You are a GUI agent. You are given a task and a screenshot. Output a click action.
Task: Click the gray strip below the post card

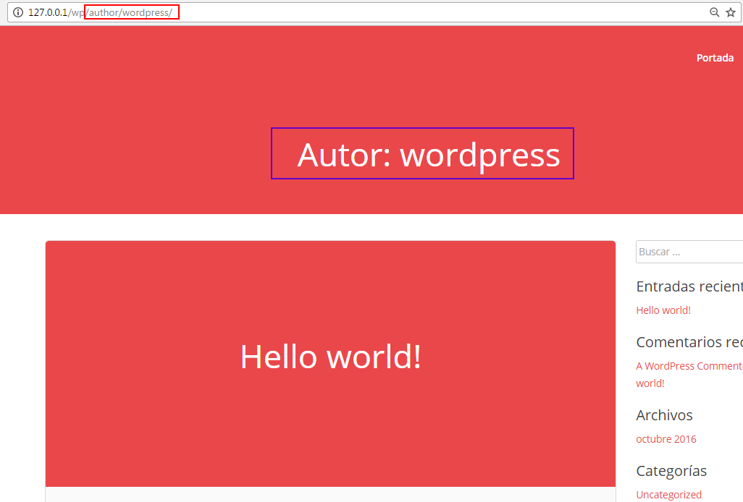point(330,495)
